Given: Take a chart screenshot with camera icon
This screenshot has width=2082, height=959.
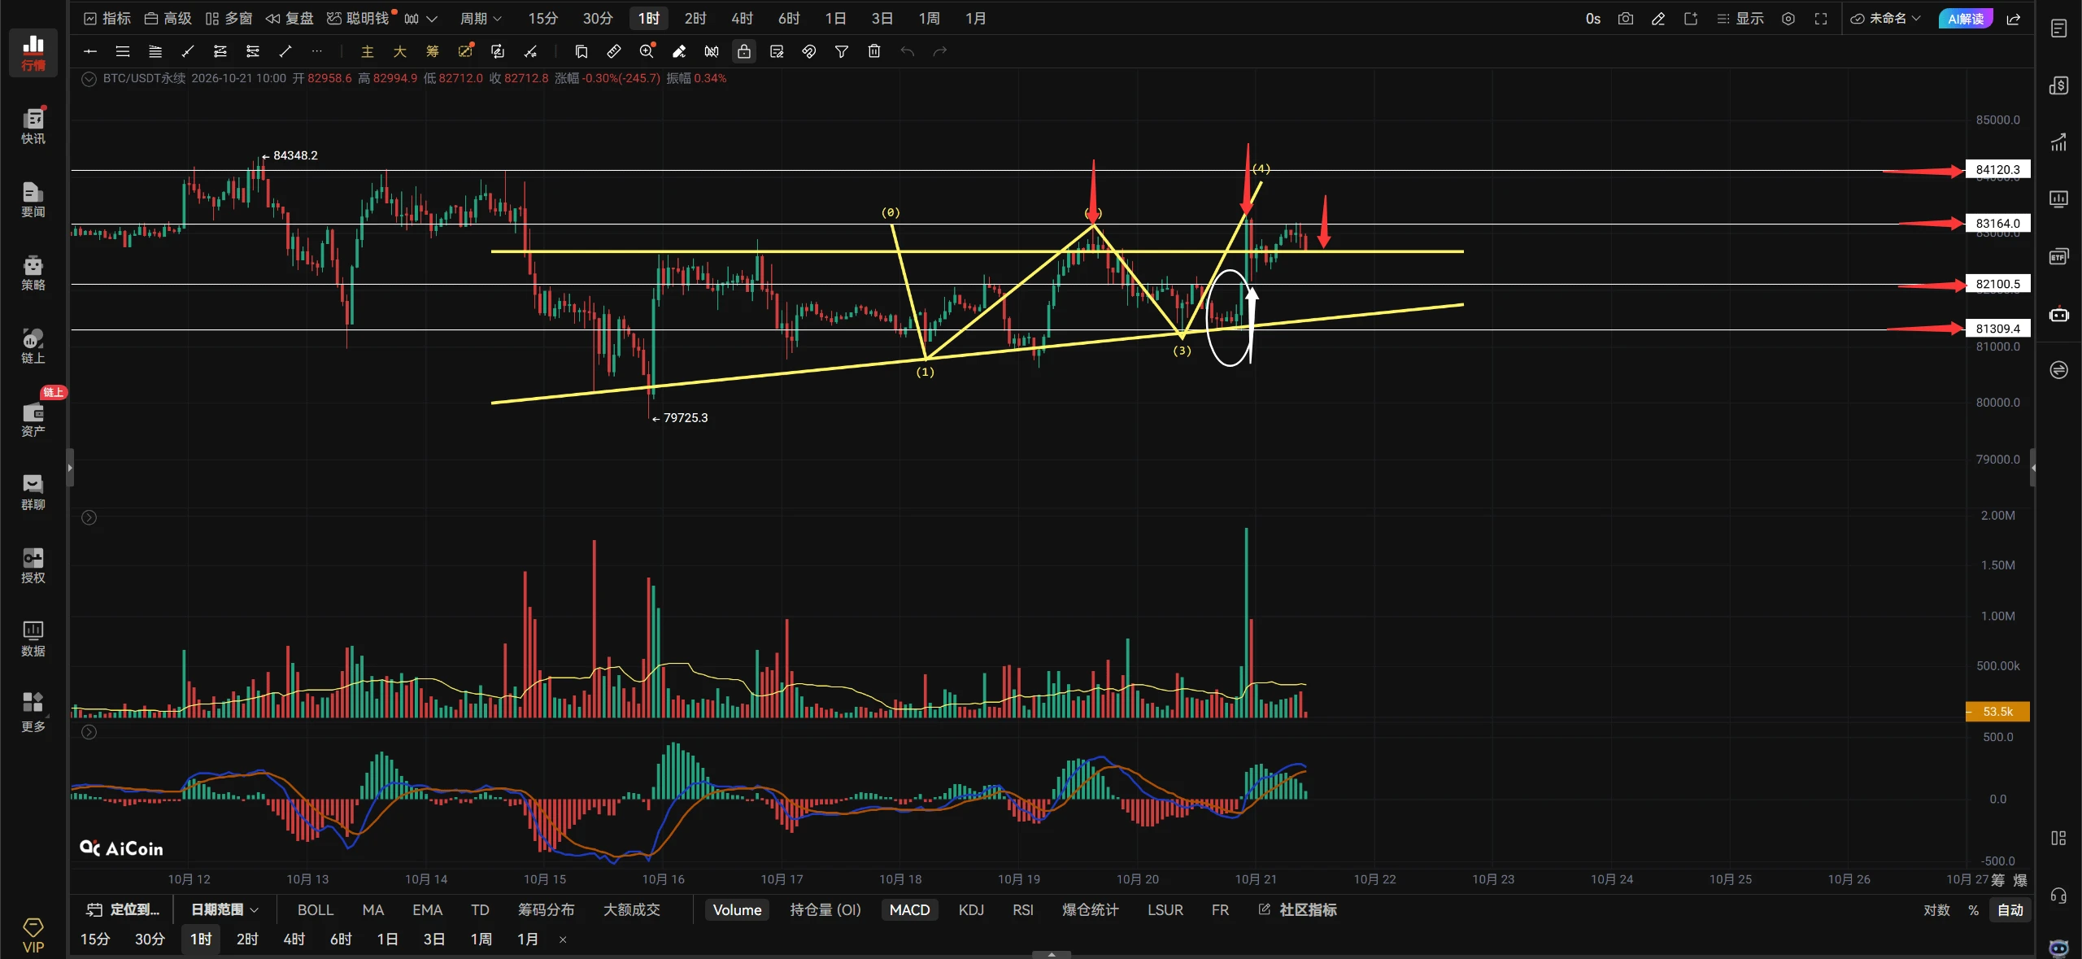Looking at the screenshot, I should pos(1626,19).
